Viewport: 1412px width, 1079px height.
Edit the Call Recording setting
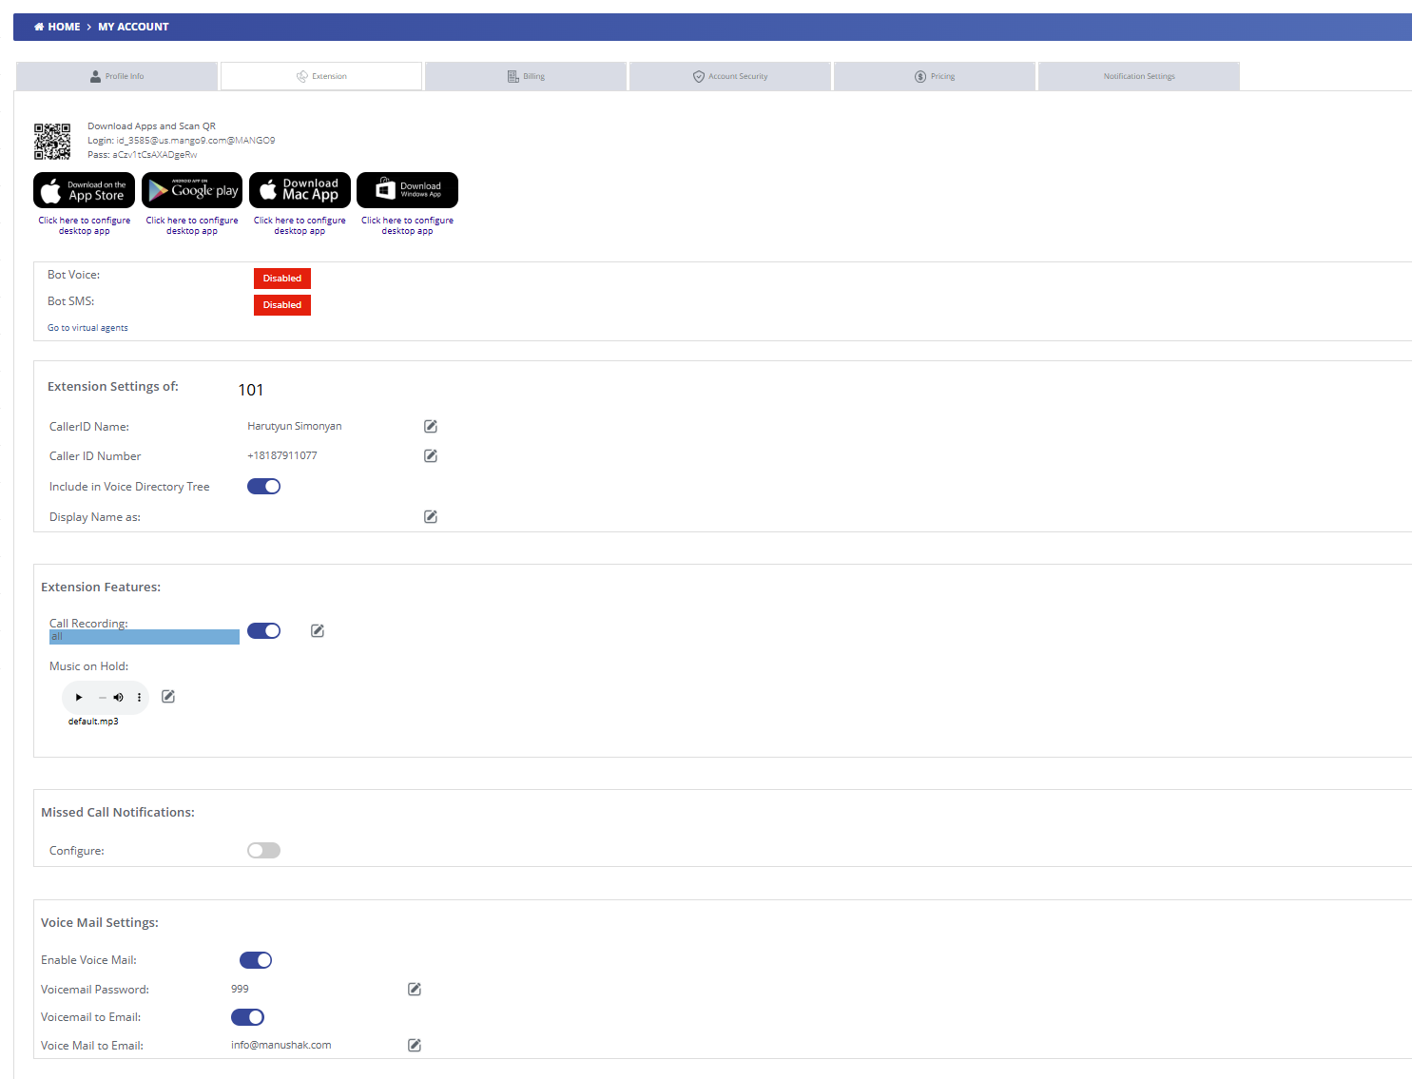317,630
